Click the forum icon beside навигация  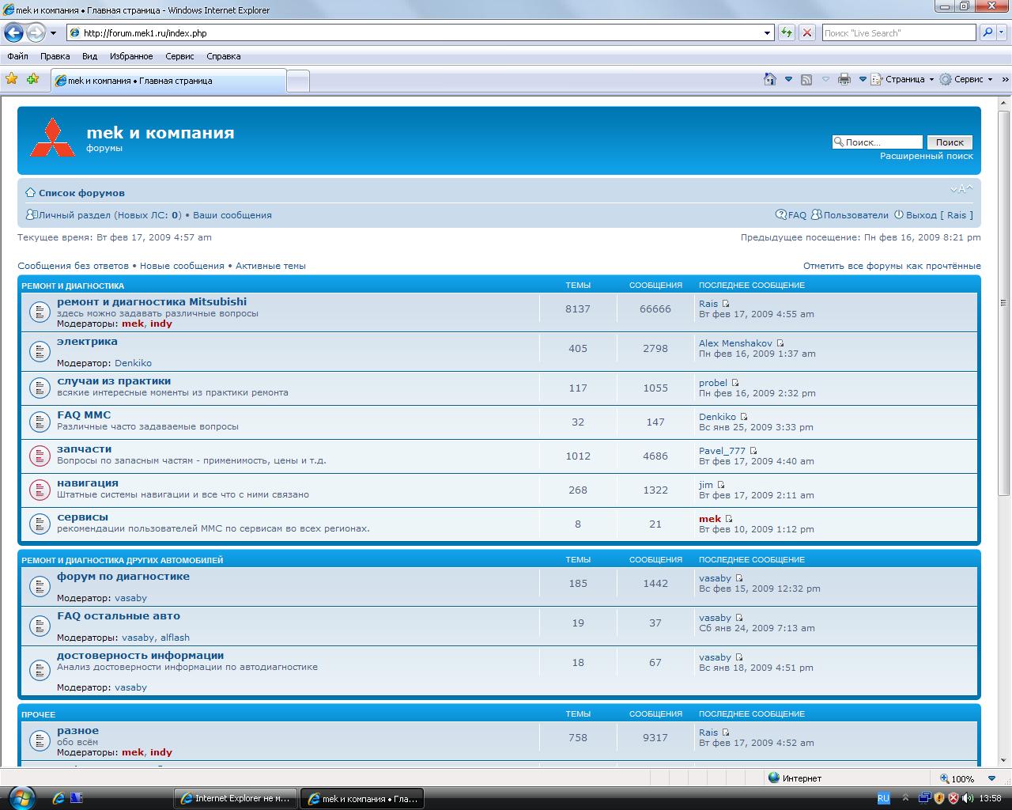(40, 490)
